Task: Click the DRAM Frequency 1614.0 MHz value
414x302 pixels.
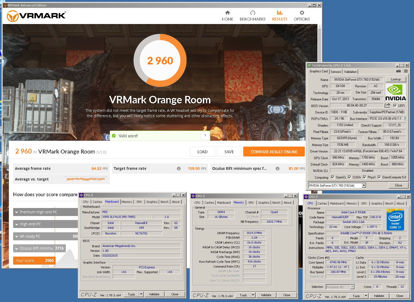Action: click(x=254, y=233)
